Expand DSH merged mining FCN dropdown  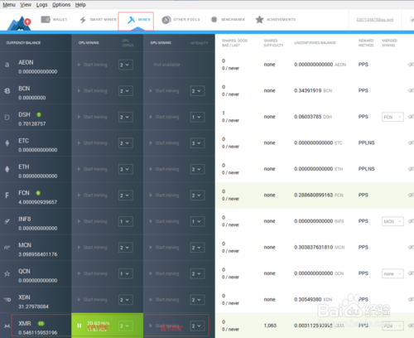pyautogui.click(x=392, y=117)
